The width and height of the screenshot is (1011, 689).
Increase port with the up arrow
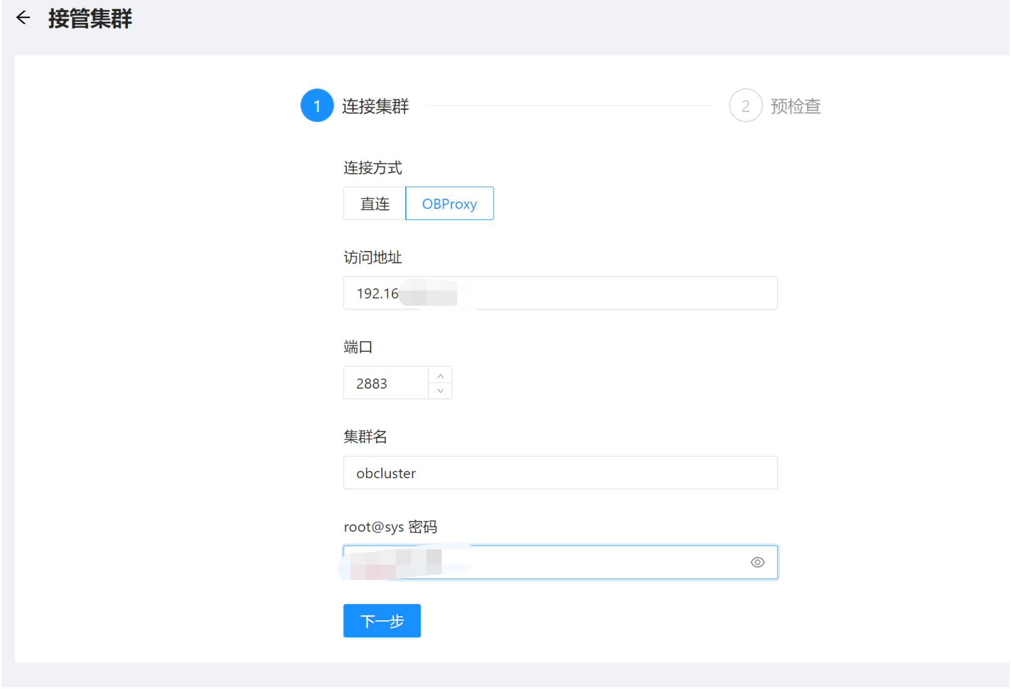(440, 376)
